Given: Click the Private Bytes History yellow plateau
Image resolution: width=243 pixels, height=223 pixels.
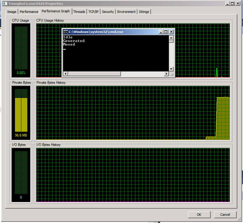Looking at the screenshot, I should point(223,119).
